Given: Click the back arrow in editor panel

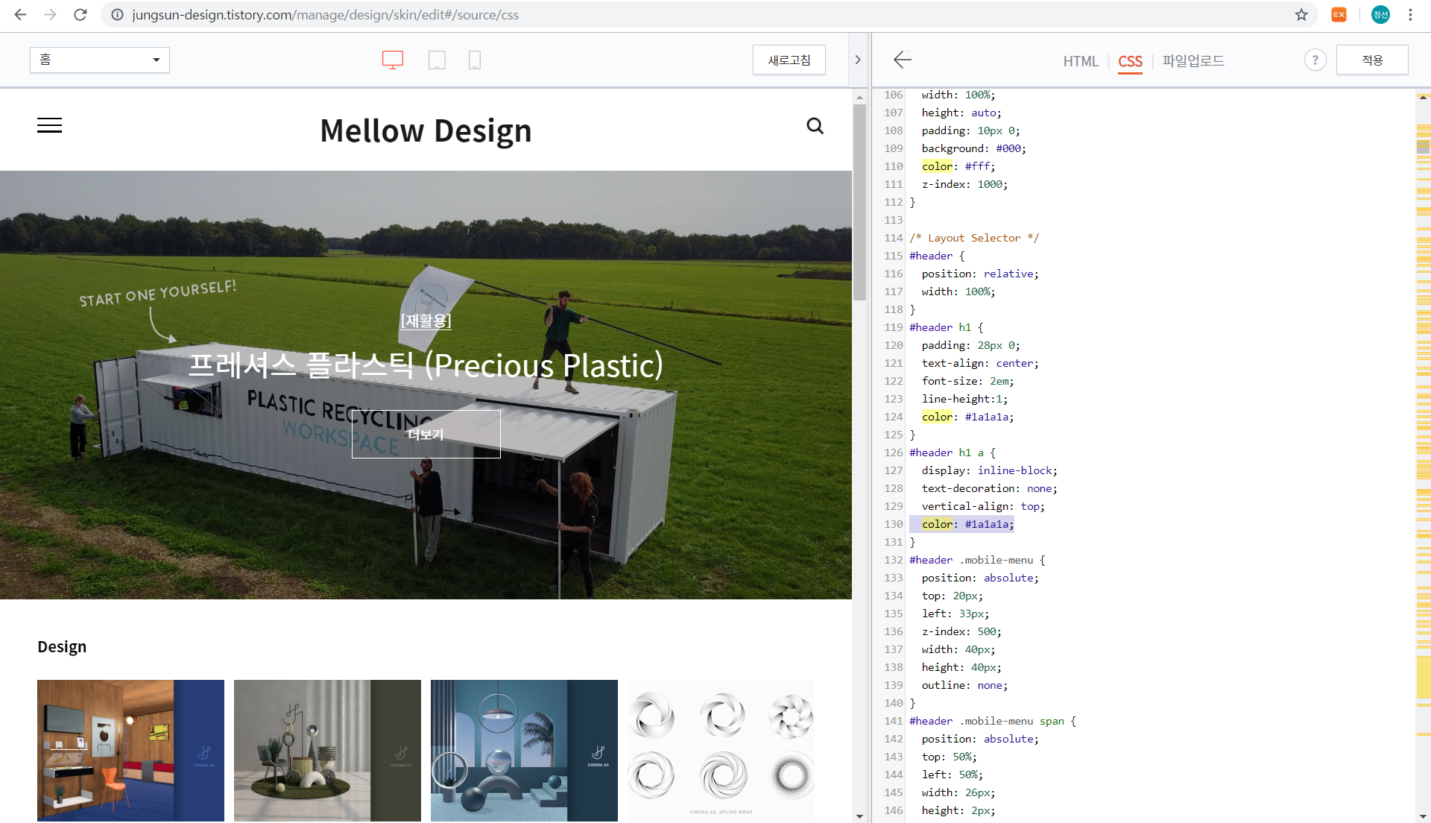Looking at the screenshot, I should (x=902, y=60).
